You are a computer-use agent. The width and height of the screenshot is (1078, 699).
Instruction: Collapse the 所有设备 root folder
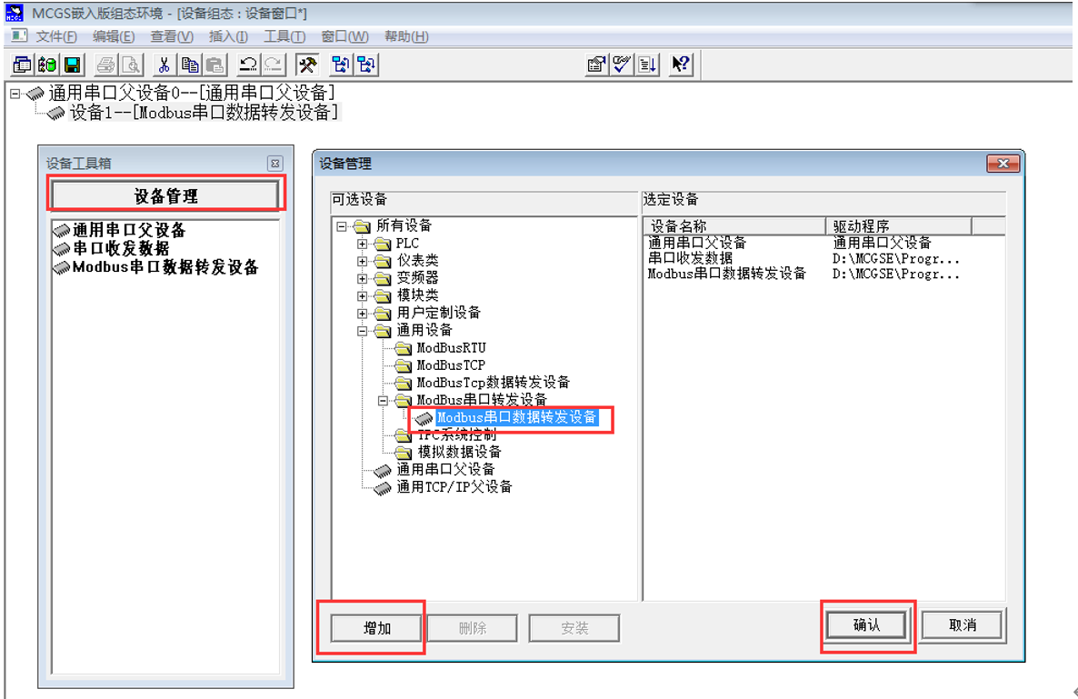coord(341,226)
